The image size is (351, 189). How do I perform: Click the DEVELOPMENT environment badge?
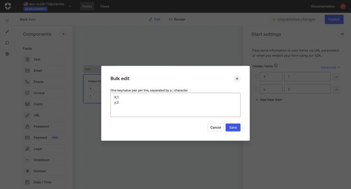[x=35, y=9]
